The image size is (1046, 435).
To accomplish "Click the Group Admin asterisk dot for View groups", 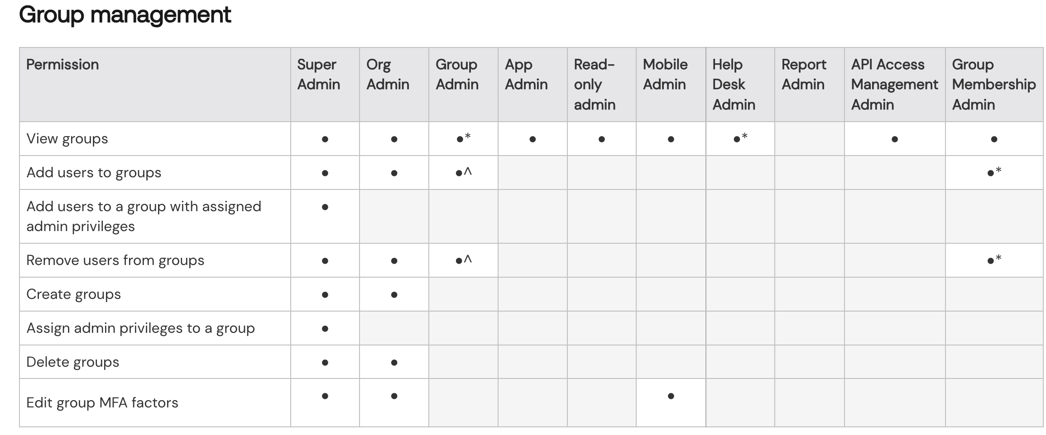I will pyautogui.click(x=460, y=139).
